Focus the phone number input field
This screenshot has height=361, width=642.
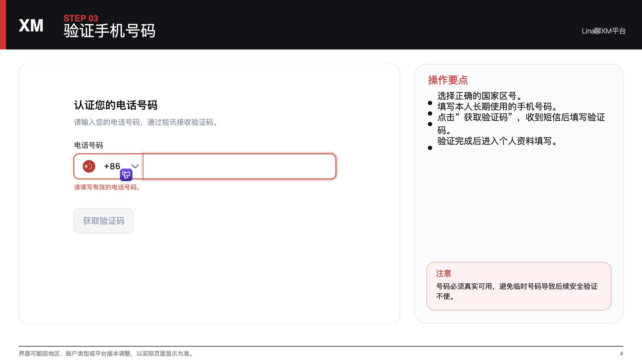[239, 166]
